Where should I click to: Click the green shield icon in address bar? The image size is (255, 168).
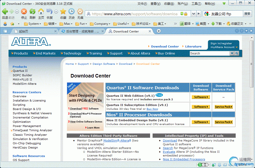pos(182,14)
